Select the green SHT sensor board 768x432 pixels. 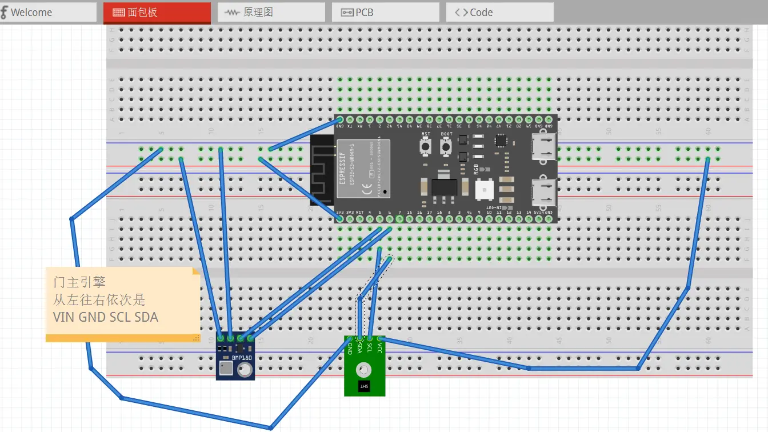click(365, 366)
